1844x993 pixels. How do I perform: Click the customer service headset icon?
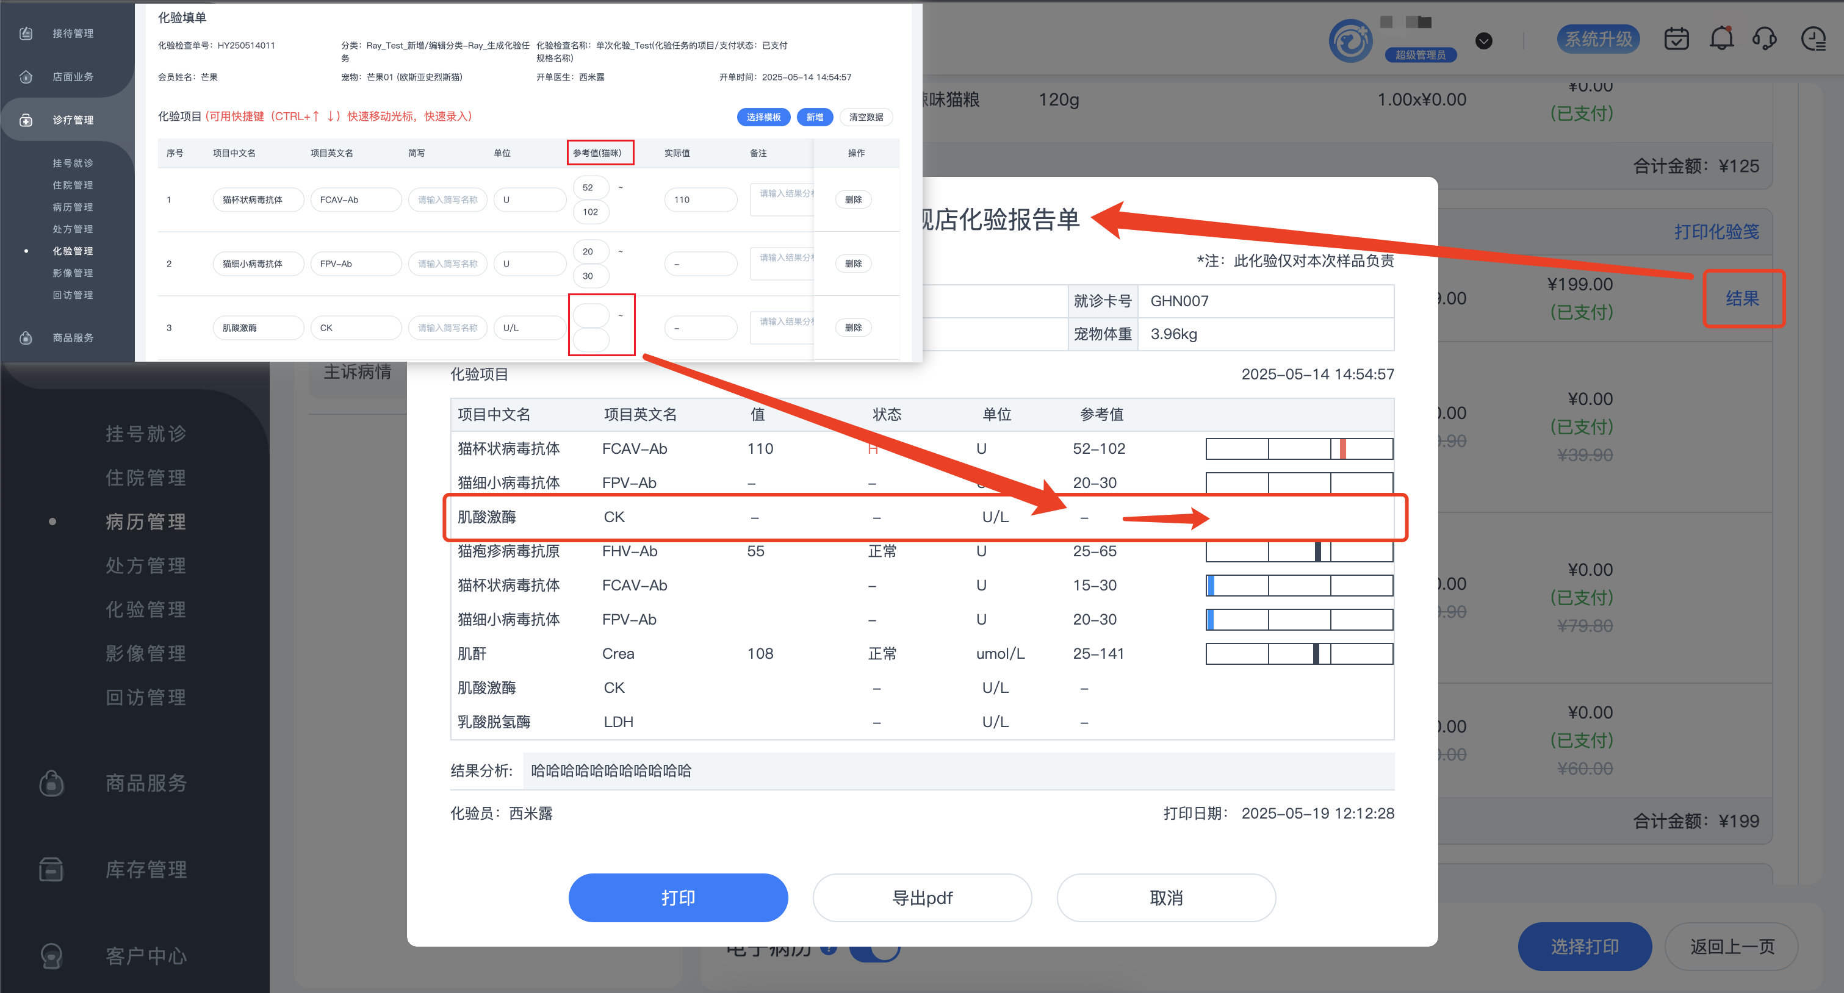point(1765,38)
